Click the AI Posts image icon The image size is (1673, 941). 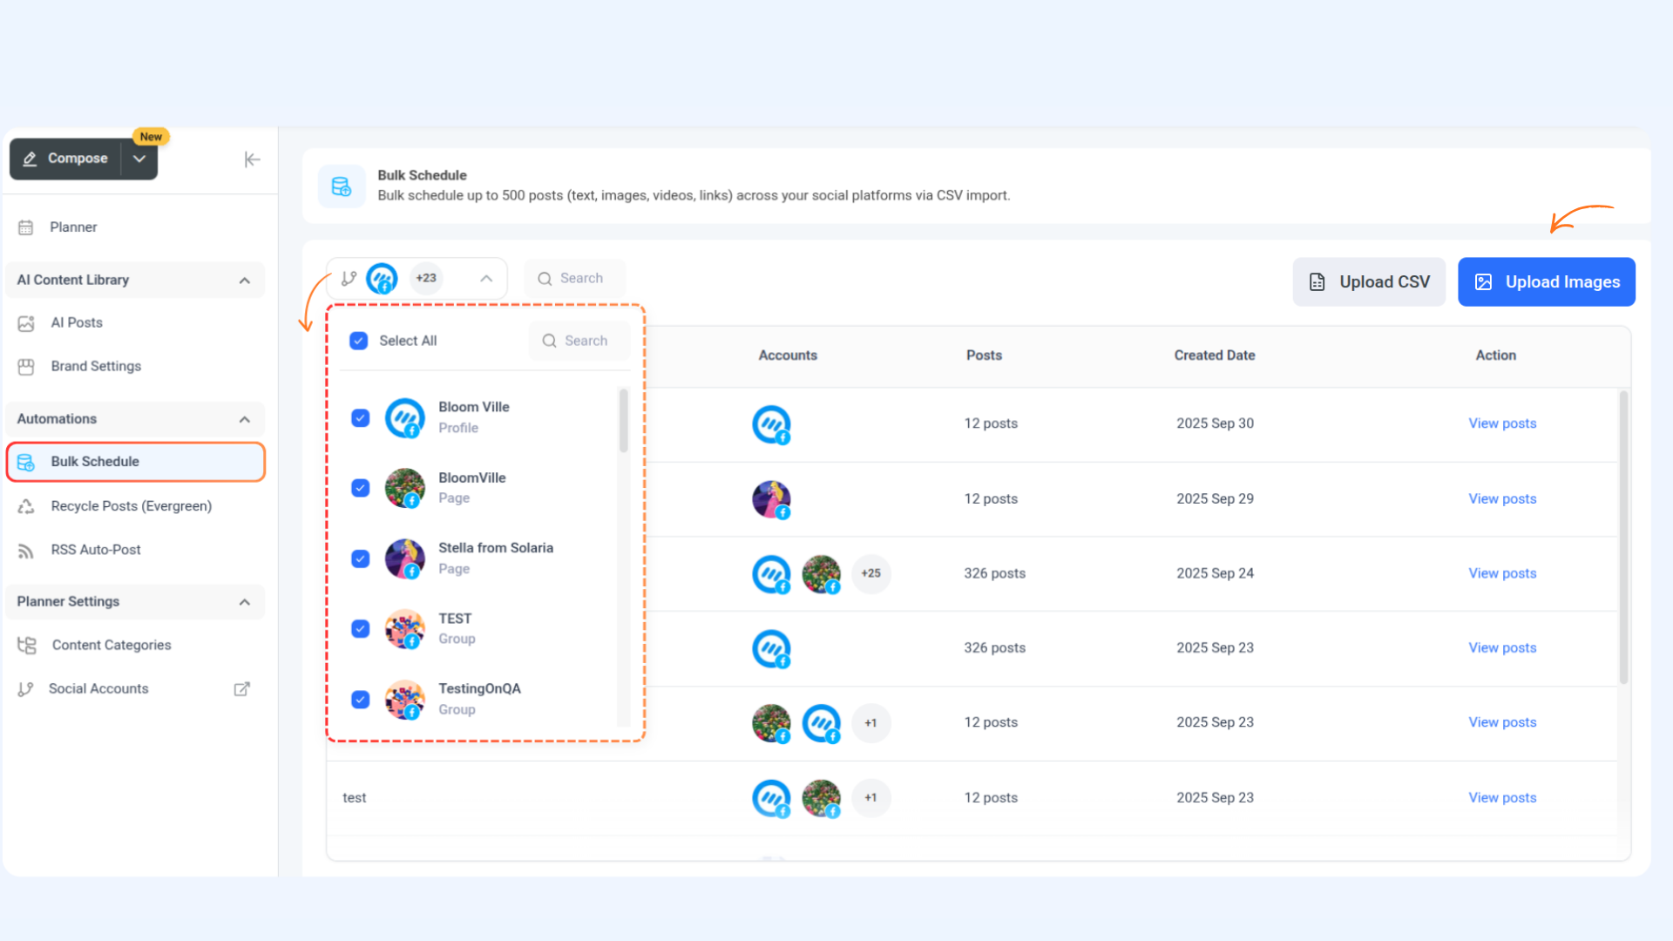click(26, 323)
